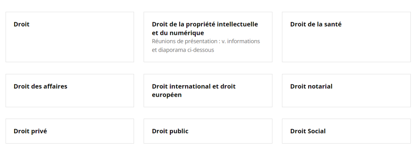Click the 'Droit Social' heading text
Screen dimensions: 417x151
point(308,131)
